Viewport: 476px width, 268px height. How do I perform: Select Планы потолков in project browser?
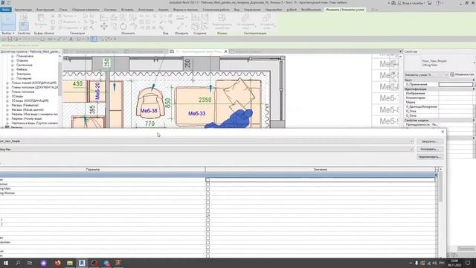click(24, 92)
